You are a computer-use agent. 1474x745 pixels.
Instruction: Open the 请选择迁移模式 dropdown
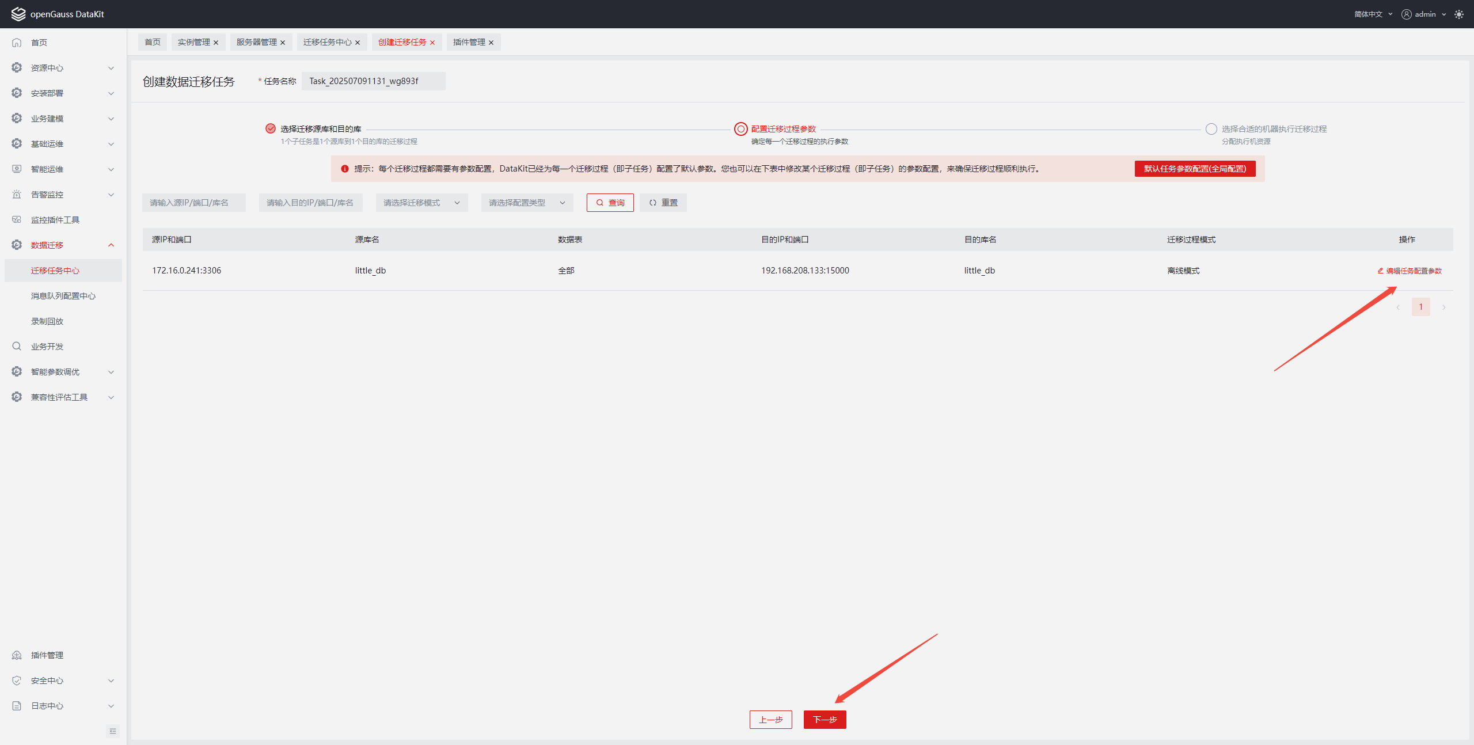click(x=421, y=203)
